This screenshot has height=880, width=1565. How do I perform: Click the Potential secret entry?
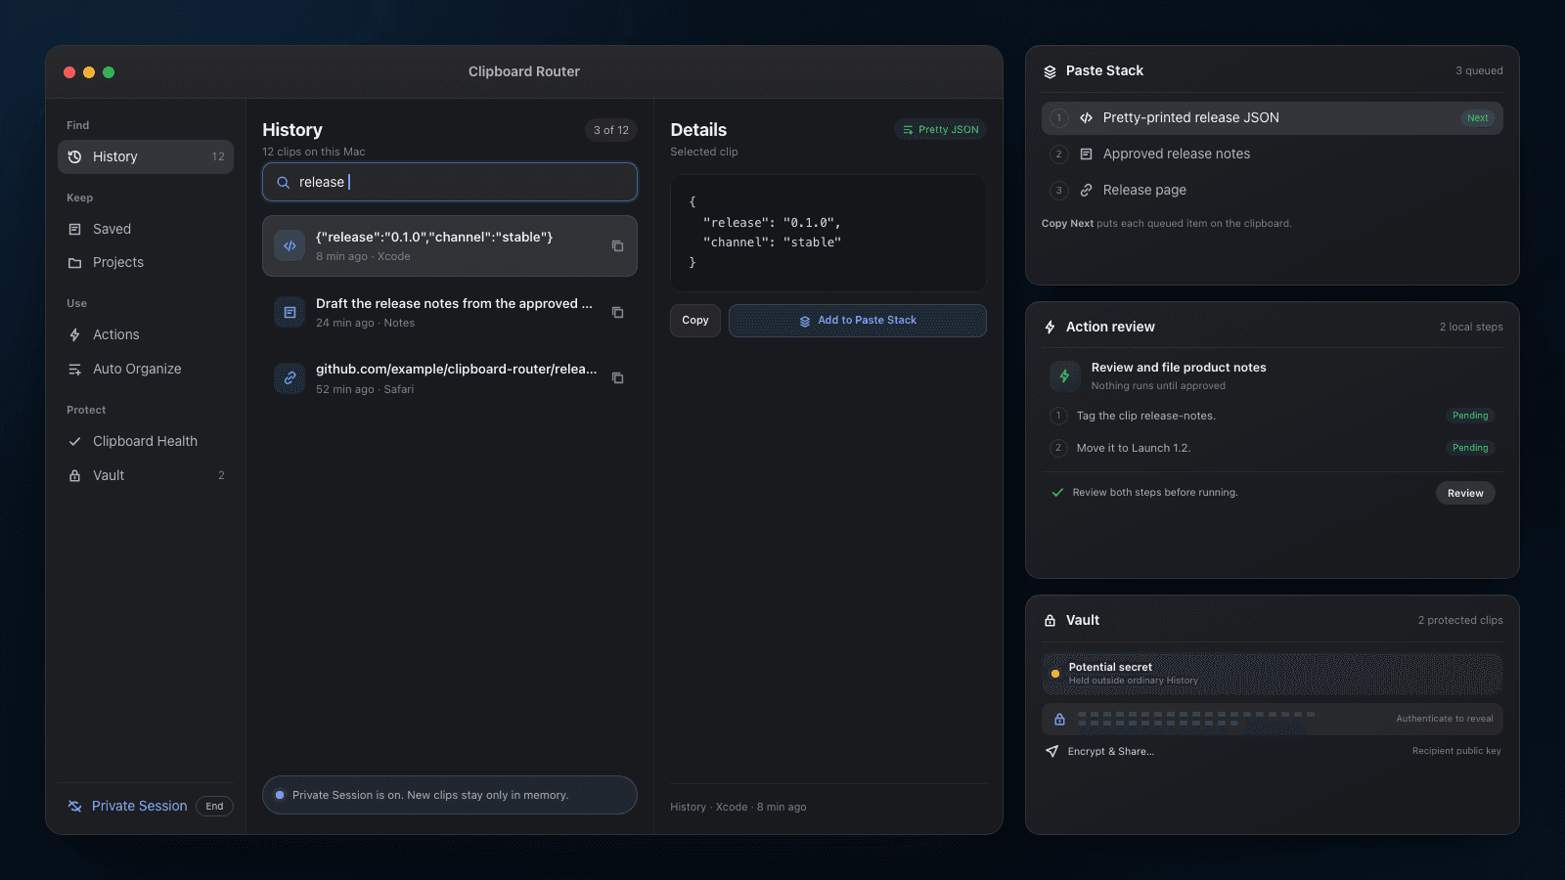point(1273,674)
